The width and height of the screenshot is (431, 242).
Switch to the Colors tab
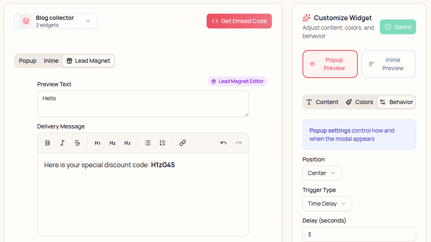point(359,102)
